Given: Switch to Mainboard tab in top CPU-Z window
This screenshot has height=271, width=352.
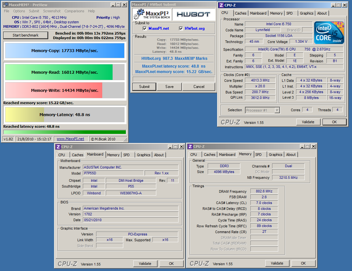Looking at the screenshot, I should click(258, 13).
